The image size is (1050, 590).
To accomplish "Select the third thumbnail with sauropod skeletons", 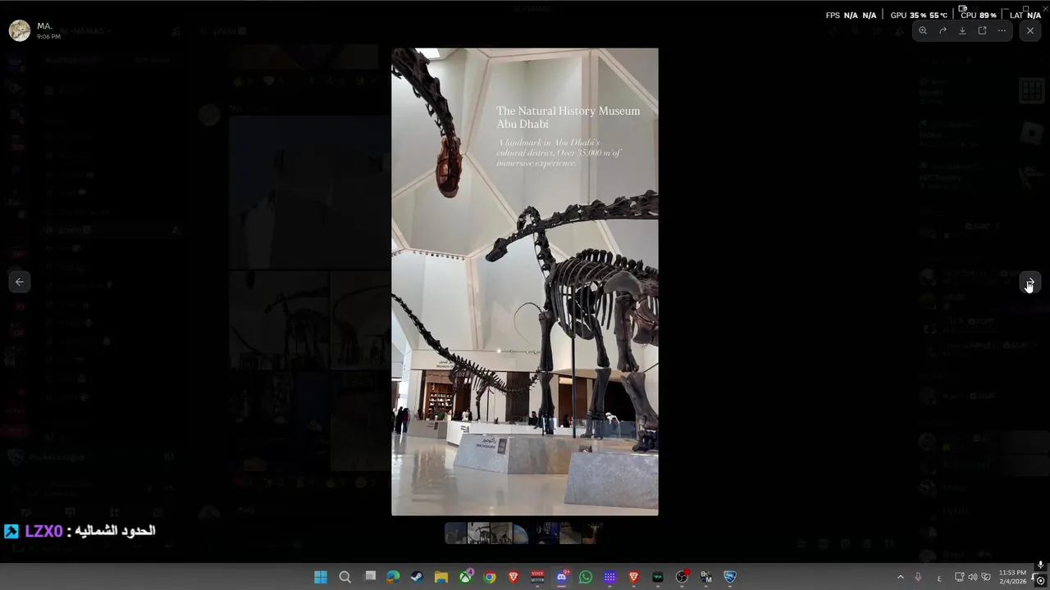I will point(501,533).
